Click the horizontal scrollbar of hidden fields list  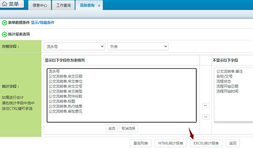tap(233, 122)
